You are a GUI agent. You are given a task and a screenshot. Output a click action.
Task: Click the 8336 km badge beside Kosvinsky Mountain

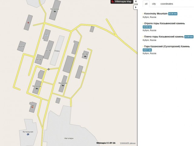pyautogui.click(x=173, y=14)
